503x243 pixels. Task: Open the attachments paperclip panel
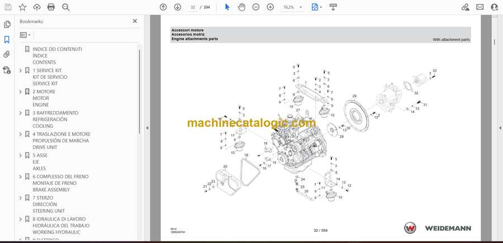[7, 54]
